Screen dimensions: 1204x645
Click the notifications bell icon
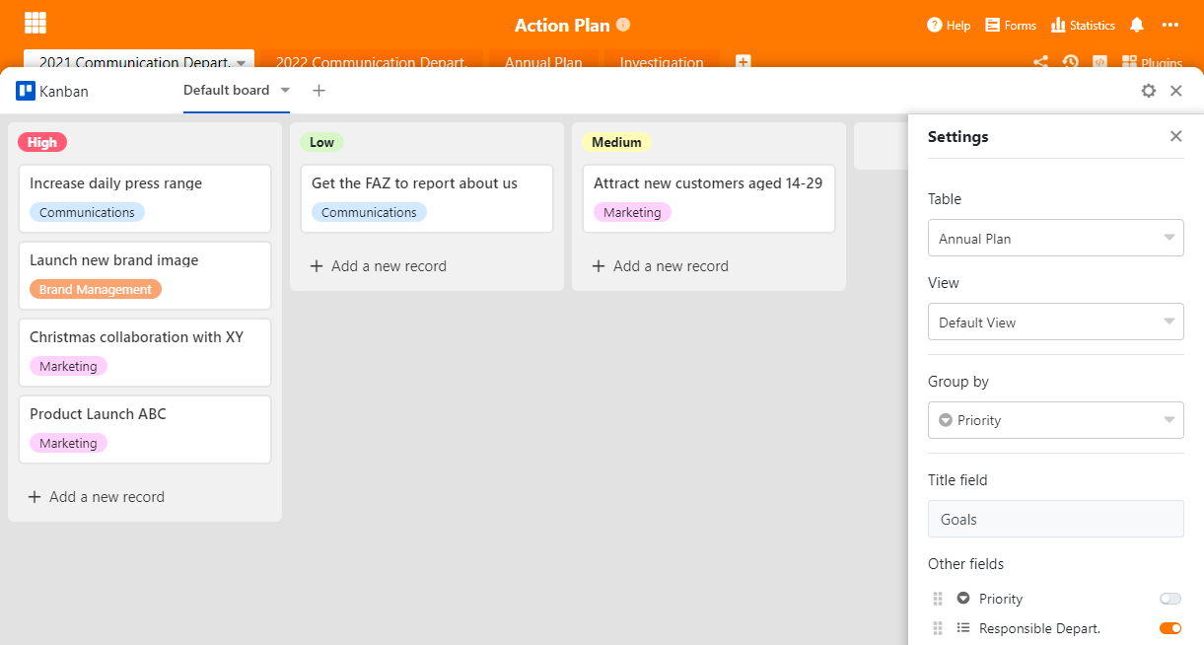pos(1137,25)
